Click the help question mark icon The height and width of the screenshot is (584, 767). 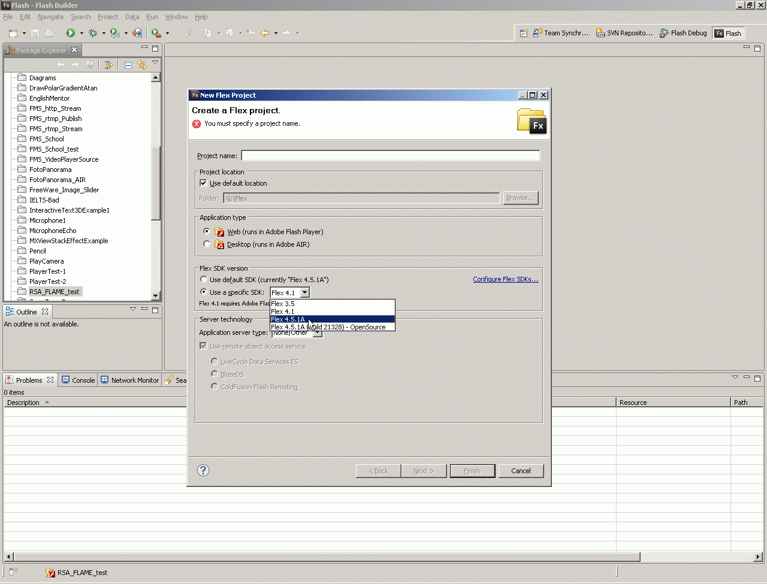click(x=203, y=470)
